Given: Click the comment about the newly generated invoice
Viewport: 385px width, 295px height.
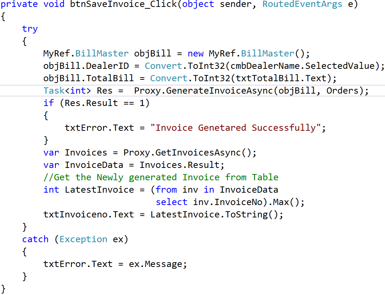Looking at the screenshot, I should 161,177.
